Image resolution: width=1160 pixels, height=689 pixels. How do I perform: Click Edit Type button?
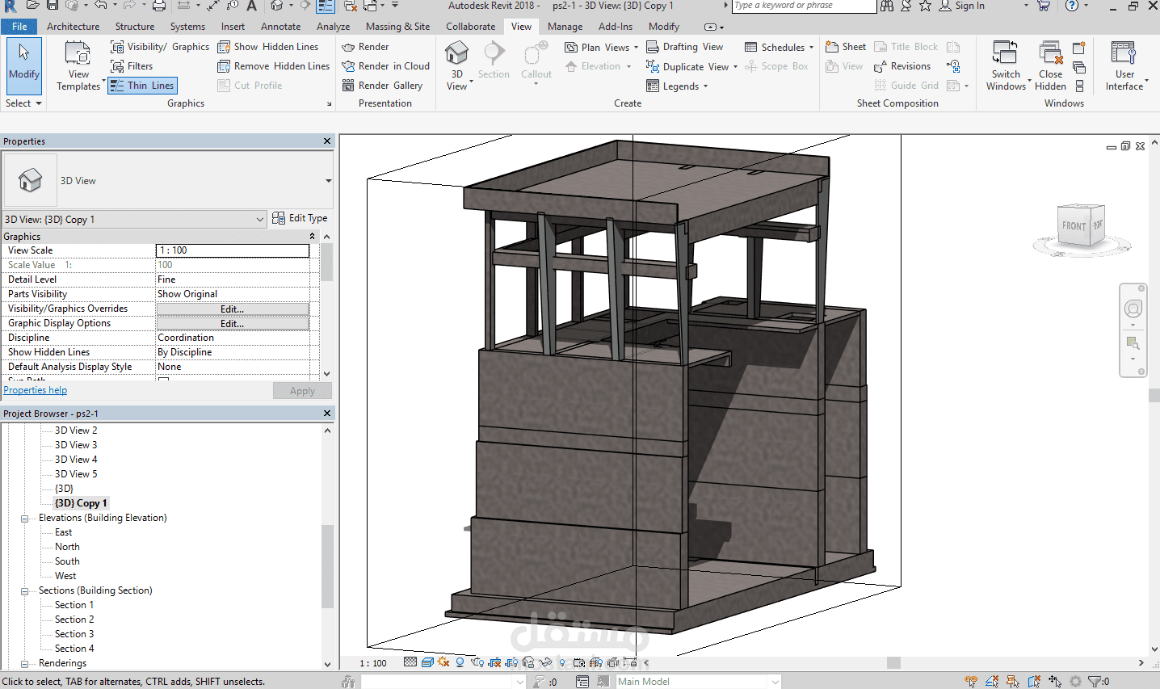click(300, 218)
